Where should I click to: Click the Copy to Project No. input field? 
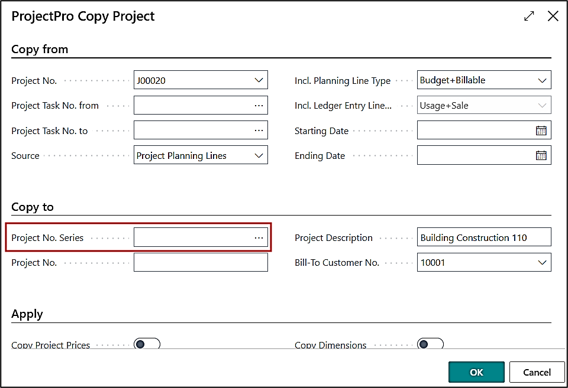click(x=201, y=262)
